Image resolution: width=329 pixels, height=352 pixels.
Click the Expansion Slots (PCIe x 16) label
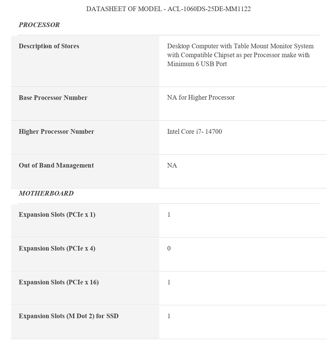[59, 282]
